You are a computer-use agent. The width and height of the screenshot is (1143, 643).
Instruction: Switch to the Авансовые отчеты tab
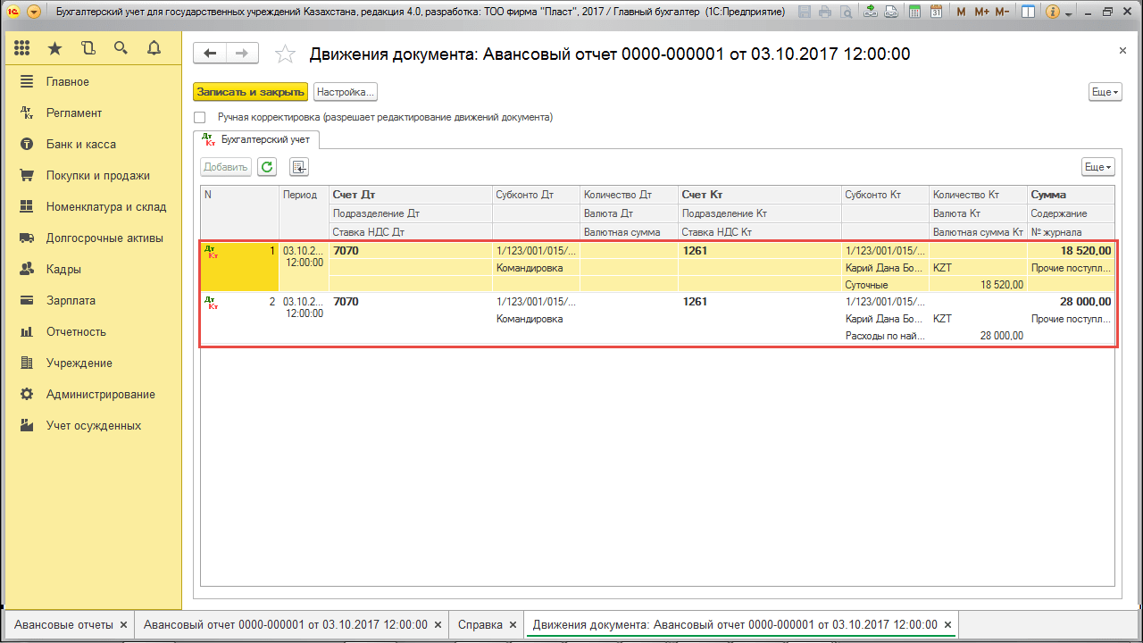(x=63, y=625)
